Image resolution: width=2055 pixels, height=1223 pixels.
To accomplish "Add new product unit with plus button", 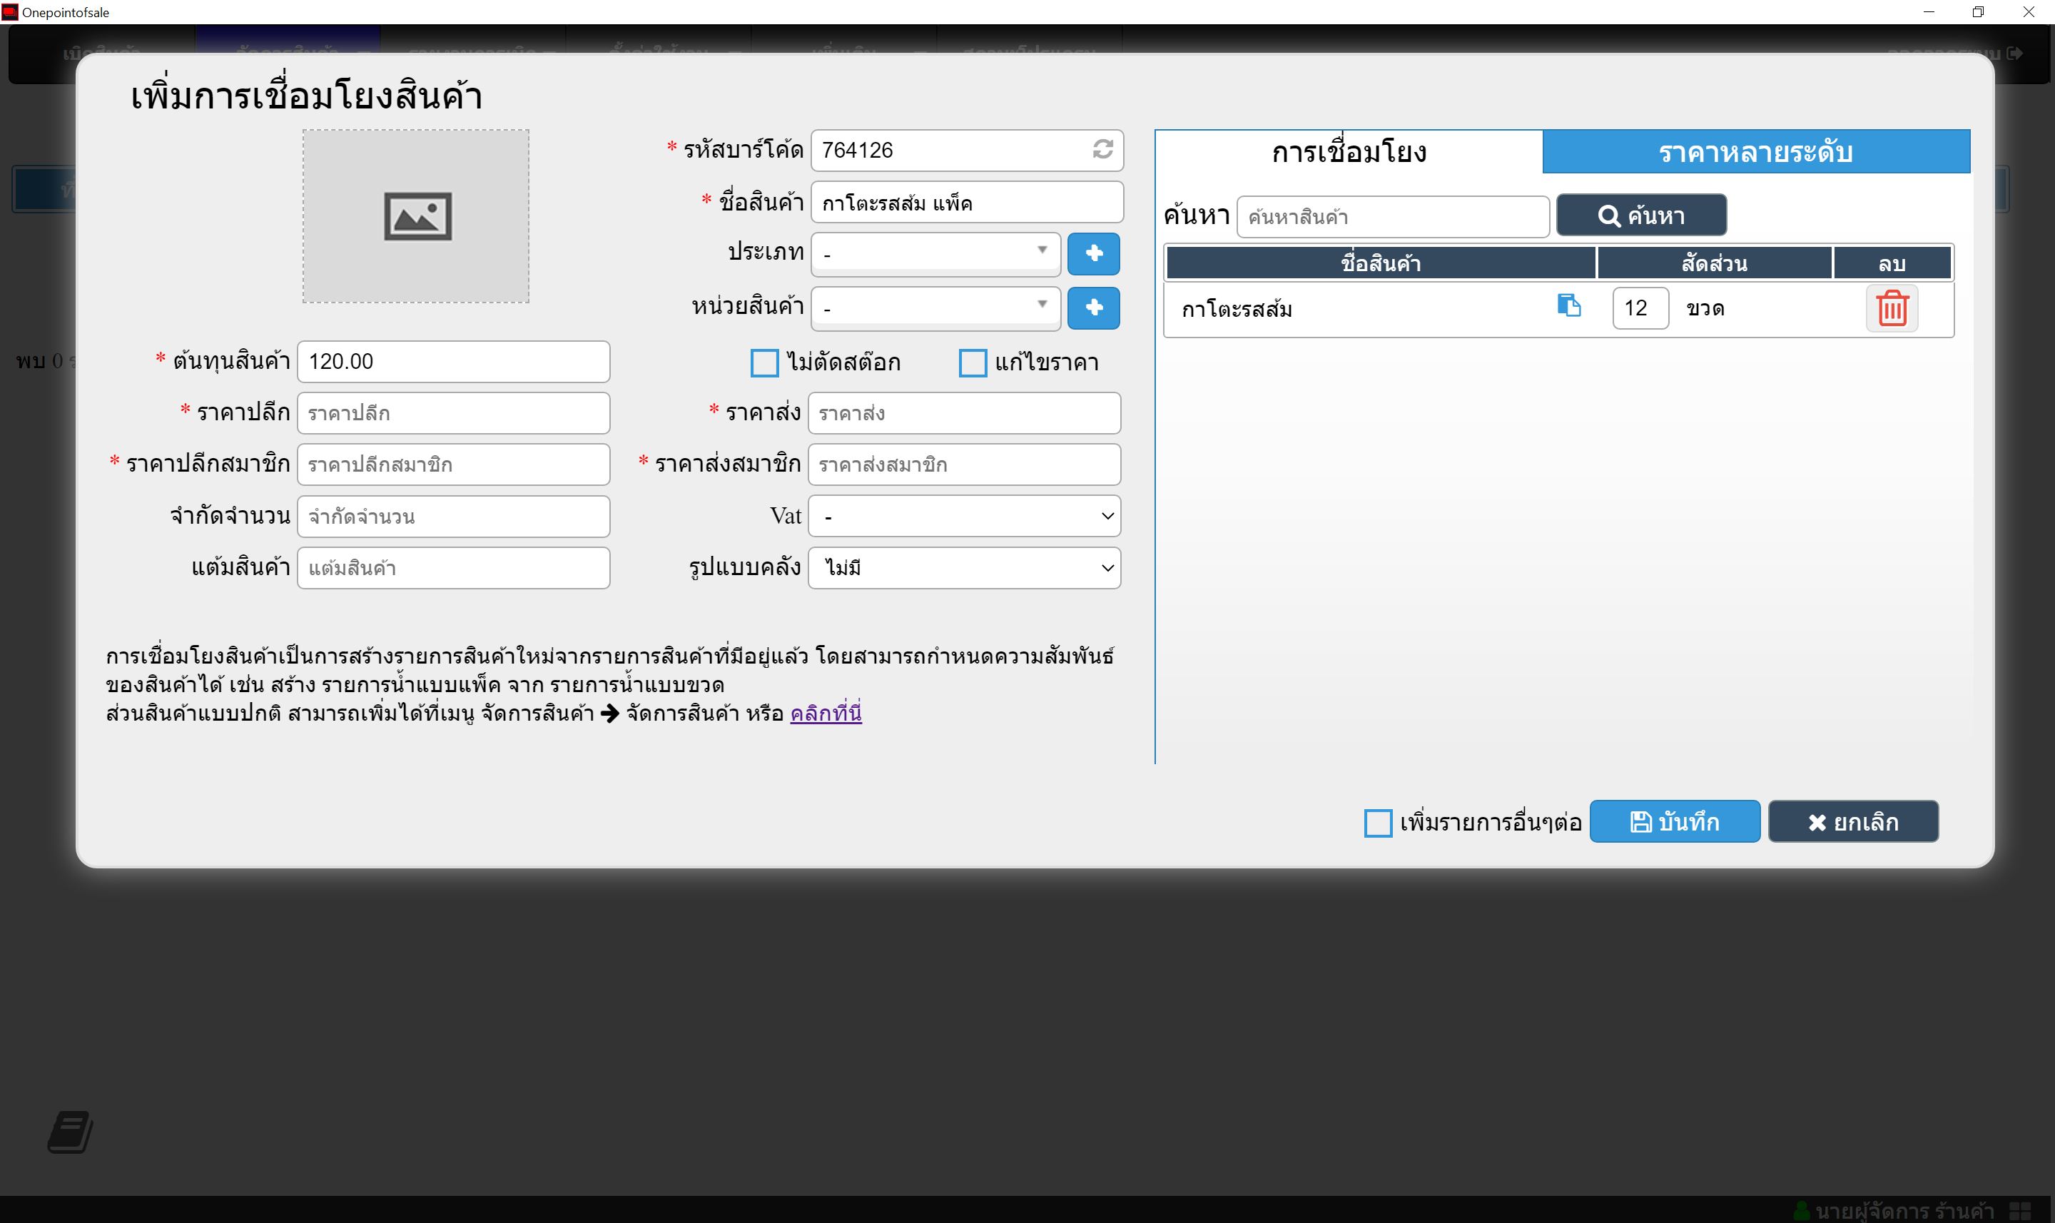I will tap(1093, 308).
